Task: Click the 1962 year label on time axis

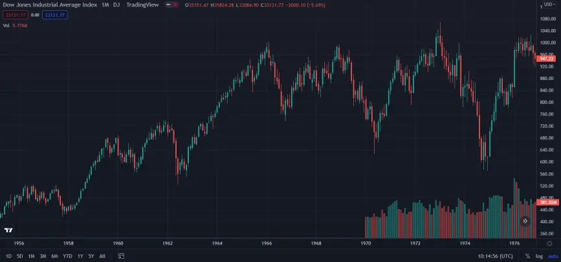Action: [x=168, y=243]
